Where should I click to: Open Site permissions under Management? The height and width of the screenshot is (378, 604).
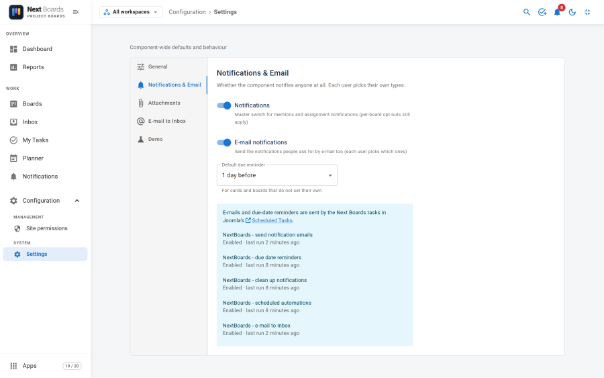pyautogui.click(x=45, y=228)
